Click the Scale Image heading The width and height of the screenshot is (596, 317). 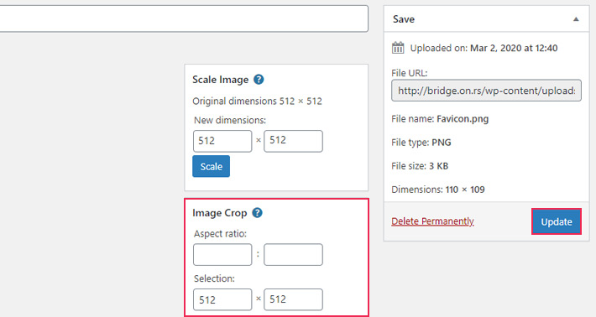pos(221,80)
